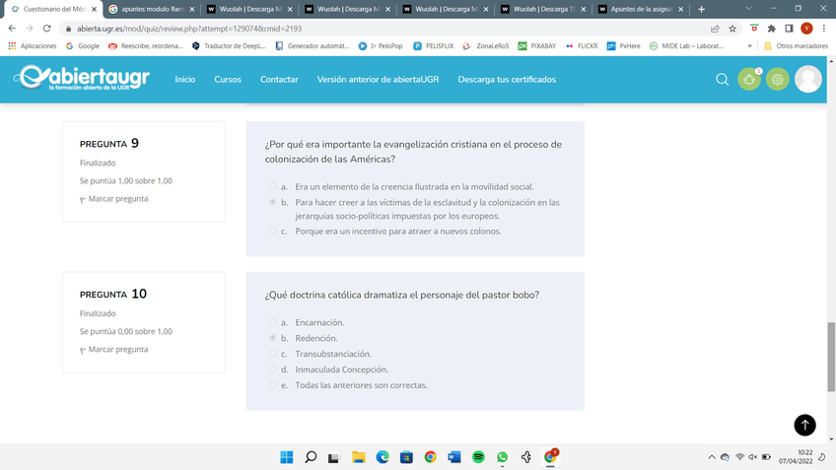Open Microsoft Edge from the taskbar

coord(383,457)
